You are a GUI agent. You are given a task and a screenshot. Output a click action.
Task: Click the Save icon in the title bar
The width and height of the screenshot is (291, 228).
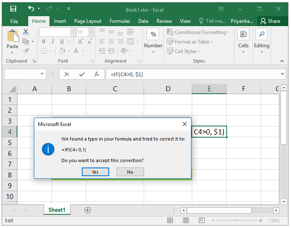(13, 9)
